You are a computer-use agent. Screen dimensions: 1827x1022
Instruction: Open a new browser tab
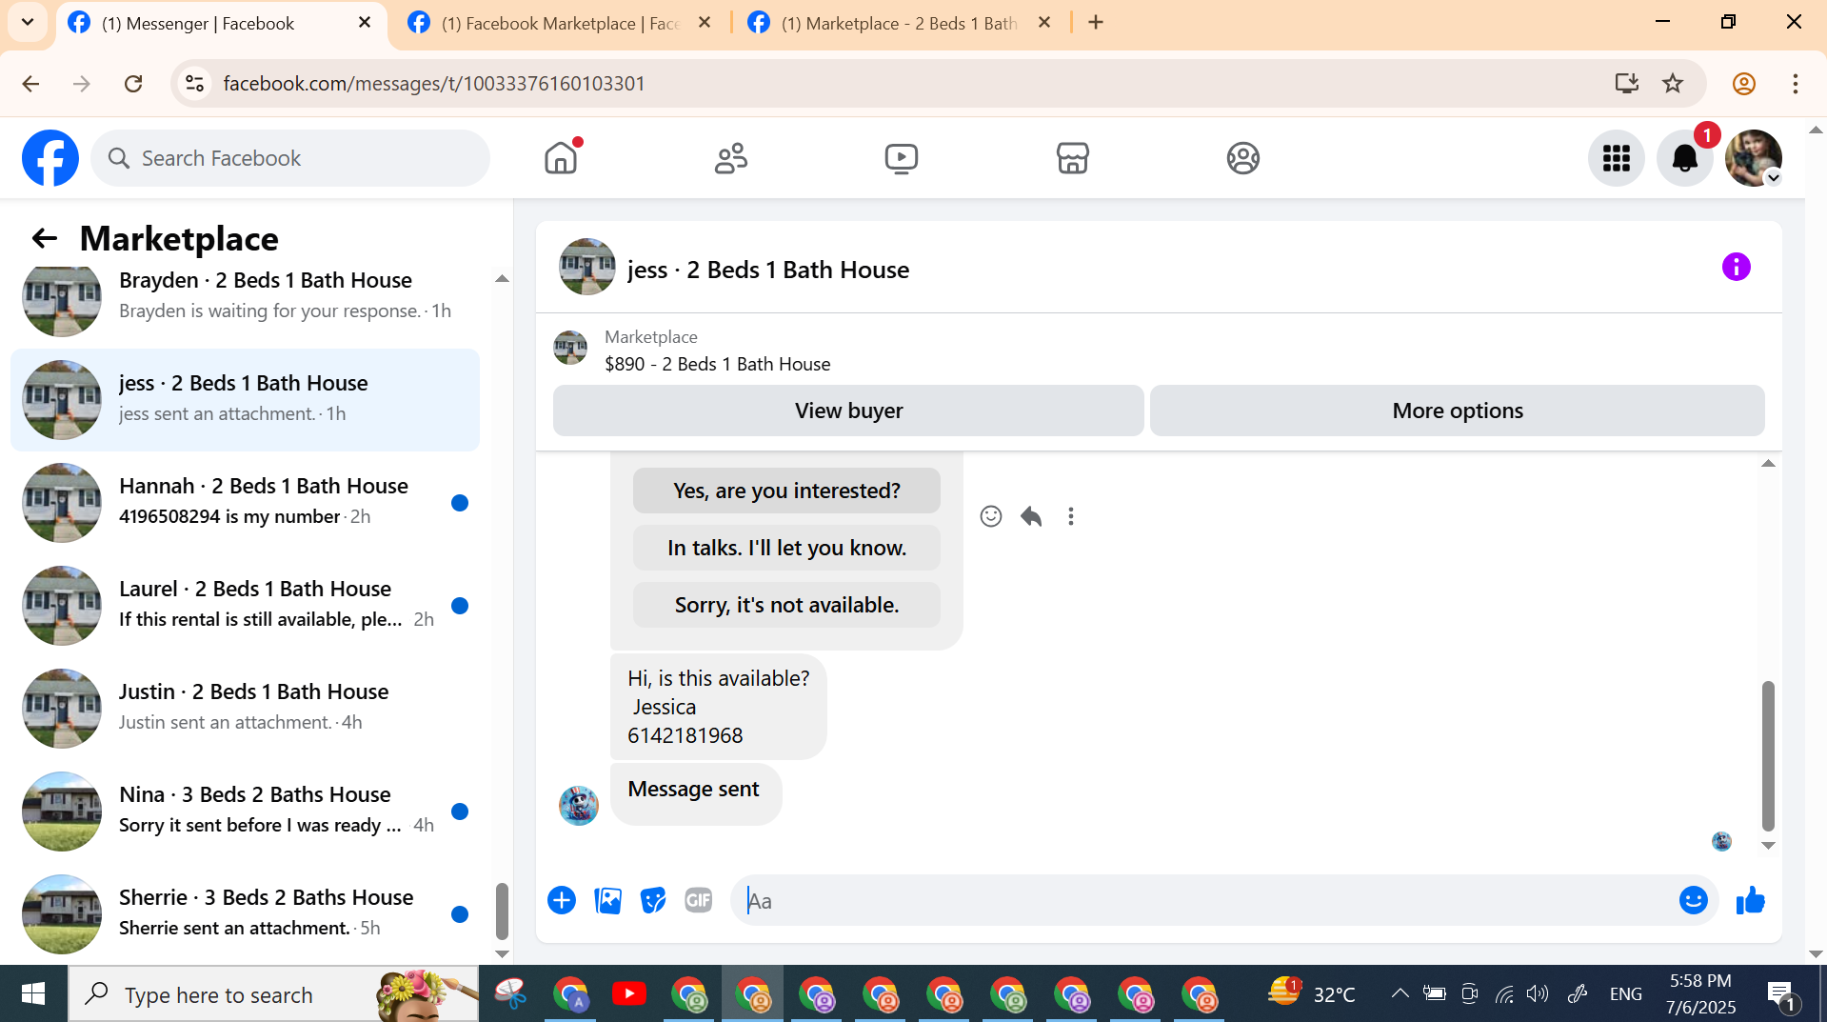tap(1096, 23)
